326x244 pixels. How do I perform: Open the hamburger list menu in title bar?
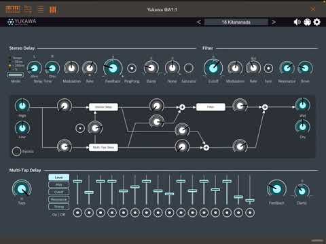[x=41, y=9]
